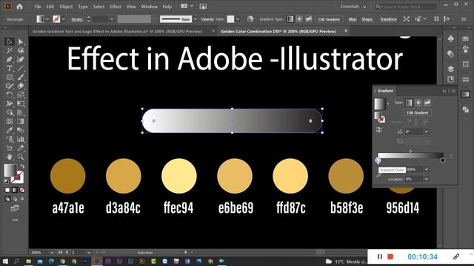The width and height of the screenshot is (474, 266).
Task: Toggle Linear gradient in control bar
Action: tap(290, 19)
